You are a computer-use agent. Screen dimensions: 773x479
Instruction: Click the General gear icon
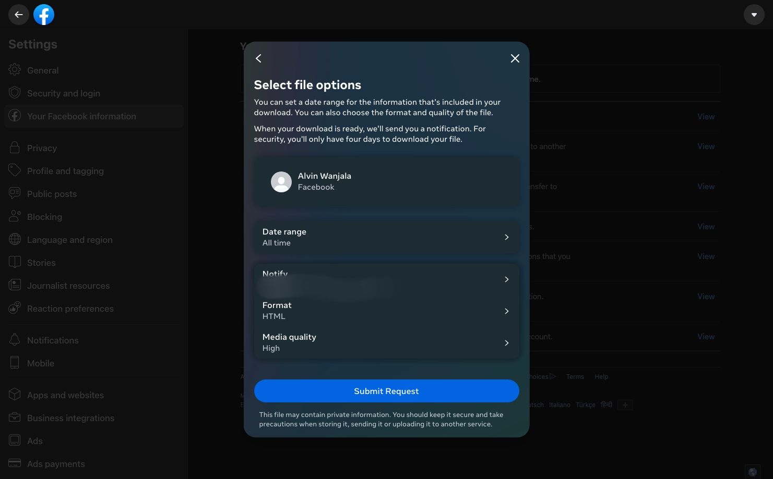click(15, 70)
